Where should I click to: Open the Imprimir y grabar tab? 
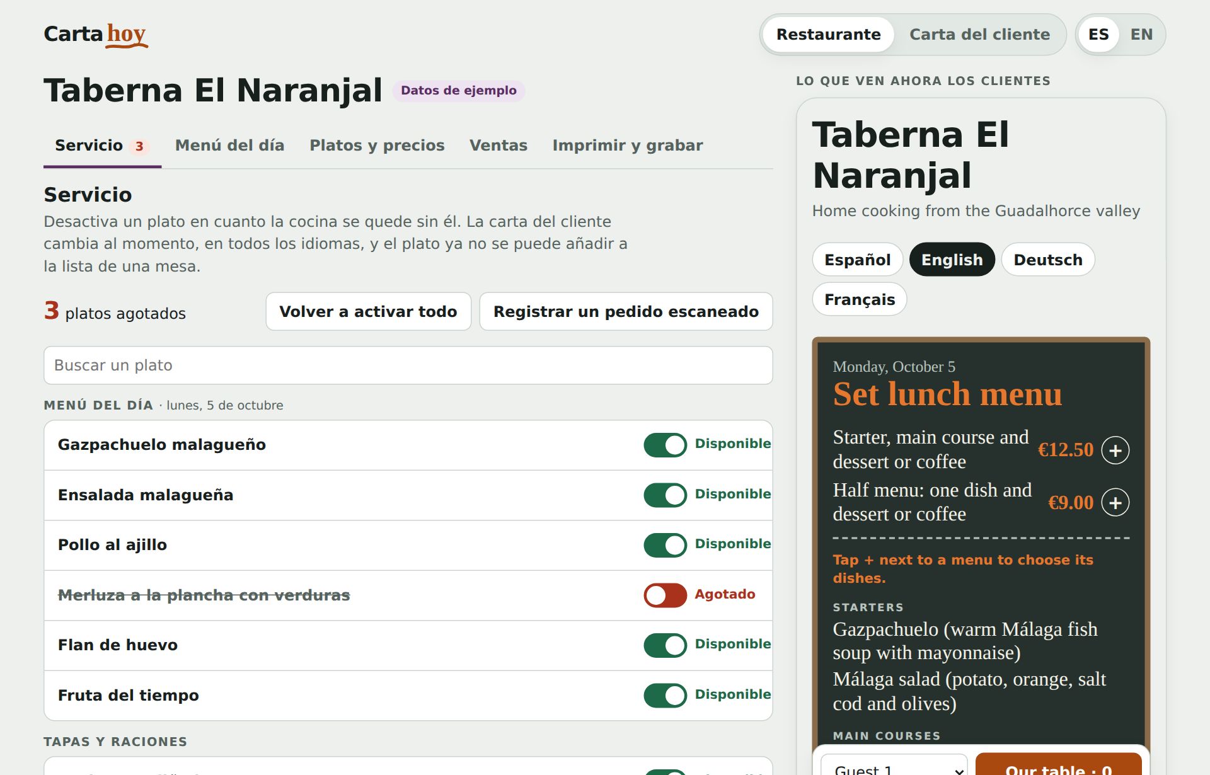click(x=628, y=146)
